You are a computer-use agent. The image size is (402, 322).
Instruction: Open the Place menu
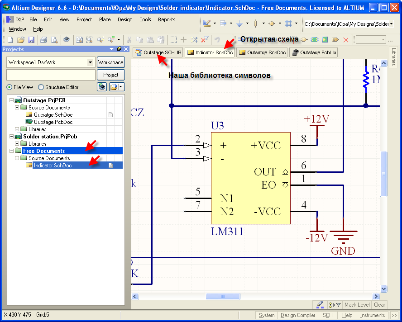click(105, 19)
